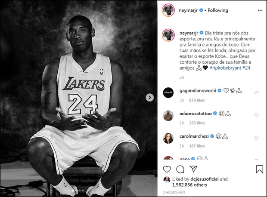Viewport: 267px width, 197px height.
Task: Open neymarjr's profile picture in the header
Action: [x=168, y=10]
